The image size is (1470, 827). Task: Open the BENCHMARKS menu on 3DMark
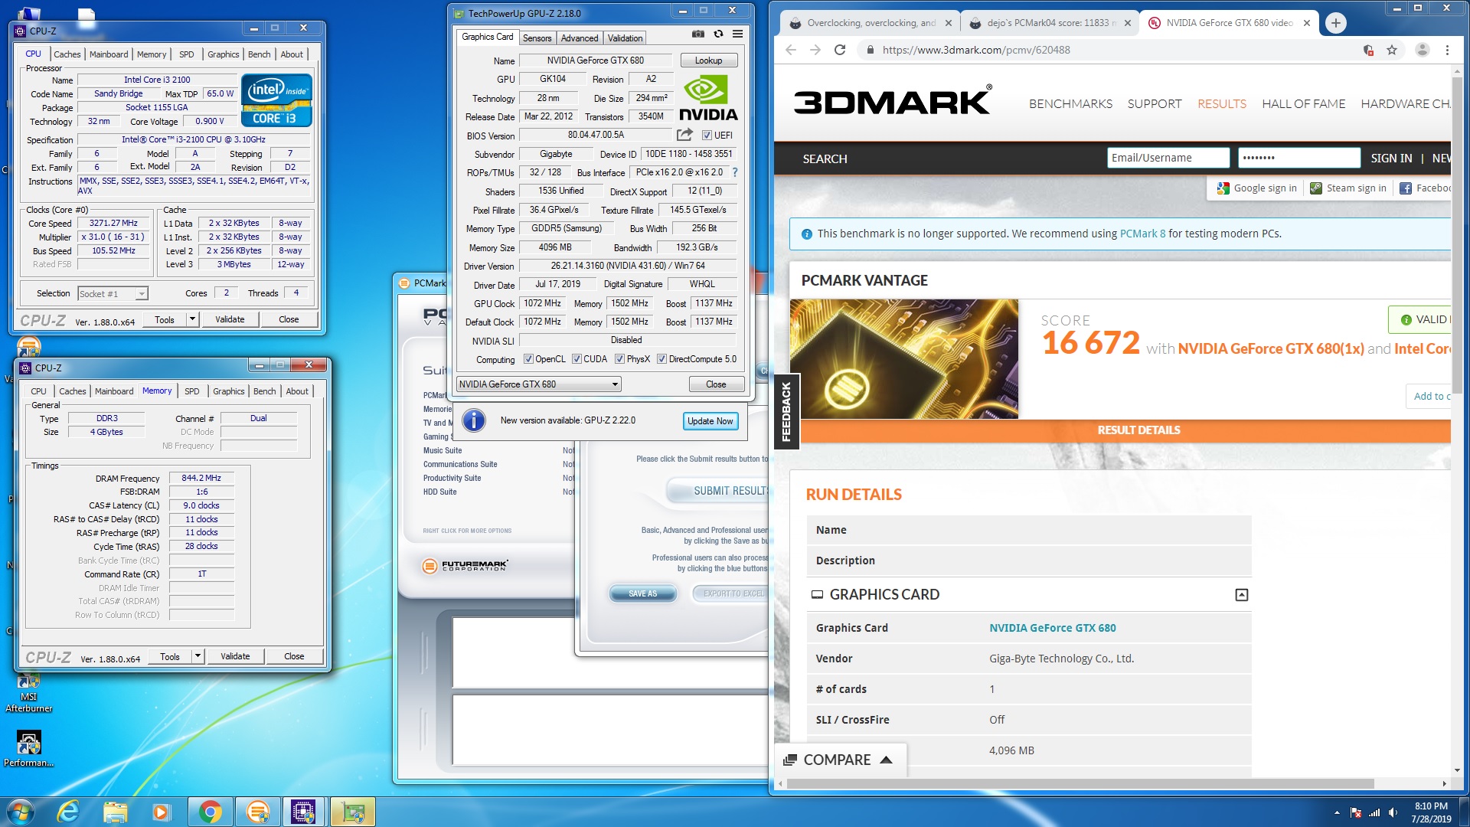pyautogui.click(x=1070, y=103)
